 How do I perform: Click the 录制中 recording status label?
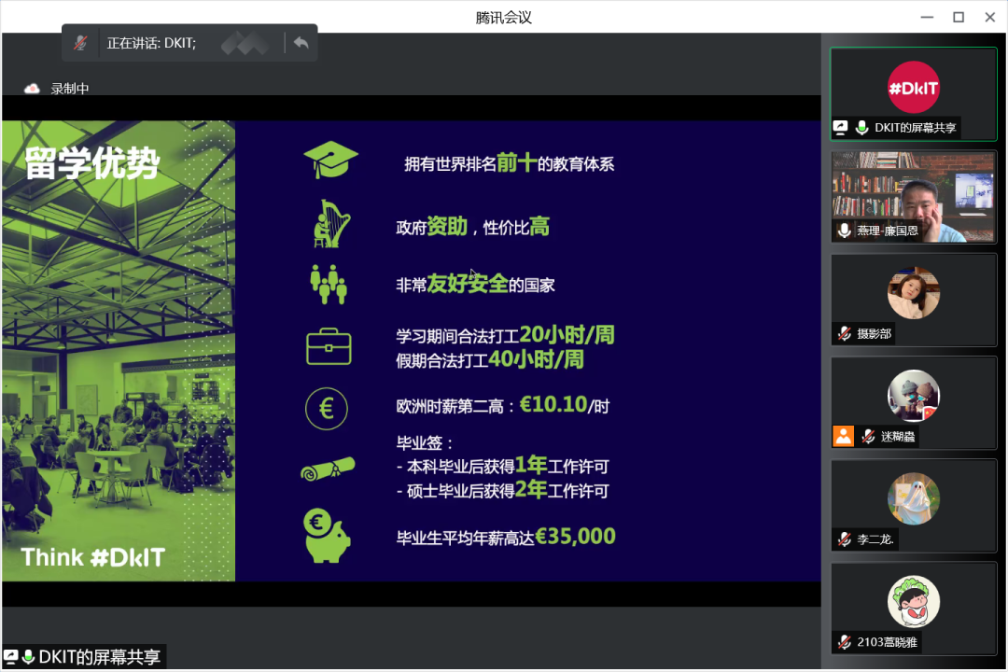tap(70, 89)
